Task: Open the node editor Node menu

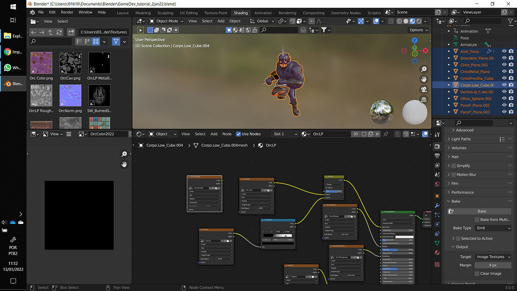Action: pos(227,134)
